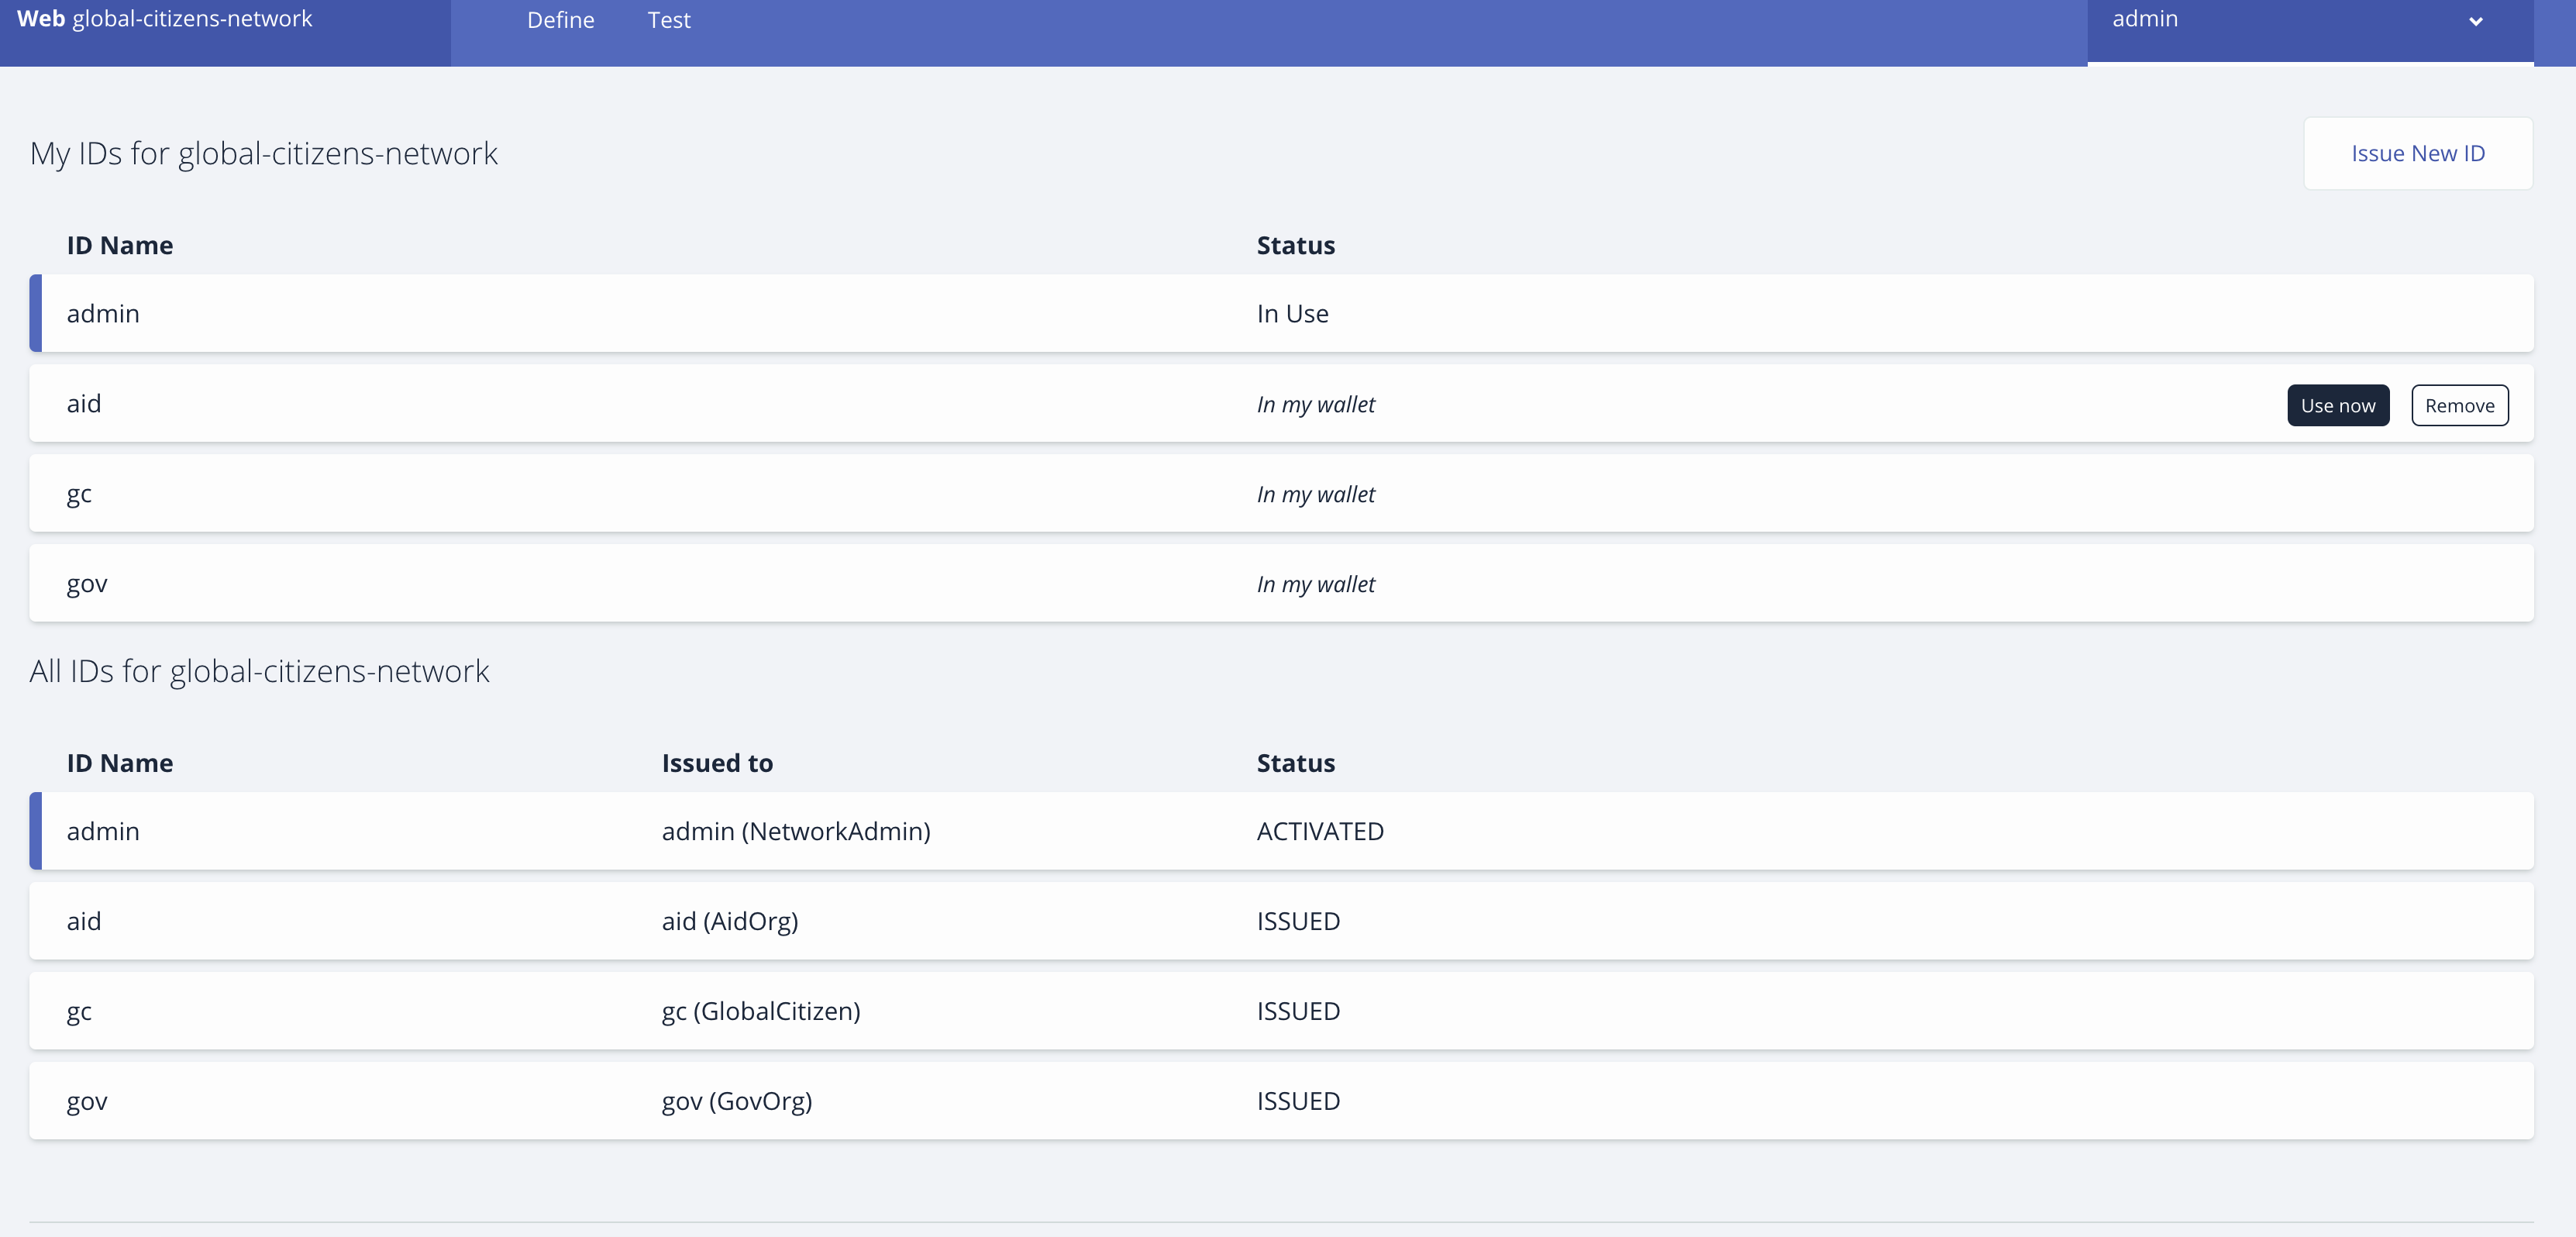Screen dimensions: 2576x1237
Task: Switch to the Define tab
Action: [x=560, y=20]
